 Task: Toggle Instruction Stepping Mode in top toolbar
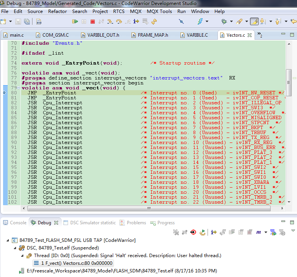[x=136, y=21]
